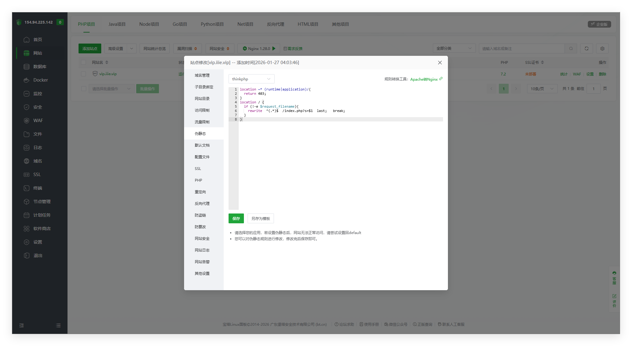This screenshot has height=346, width=632.
Task: Click the Nginx 1.28.0 status button
Action: point(259,48)
